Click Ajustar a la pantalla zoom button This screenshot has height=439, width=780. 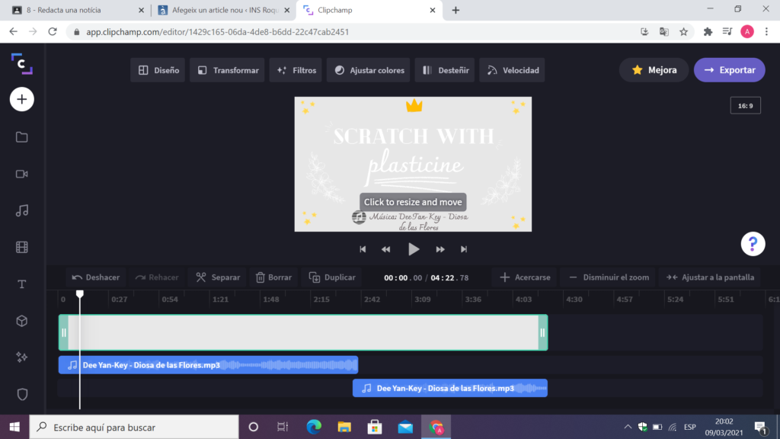710,277
